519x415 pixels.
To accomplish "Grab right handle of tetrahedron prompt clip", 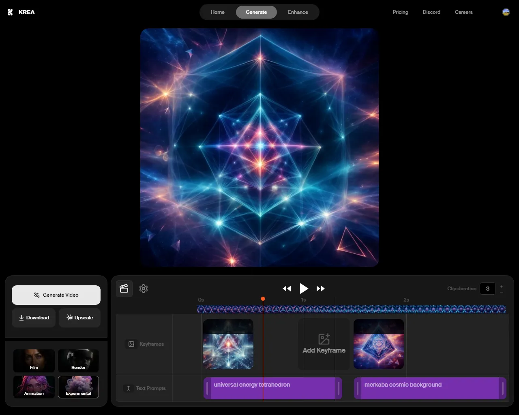I will [339, 388].
